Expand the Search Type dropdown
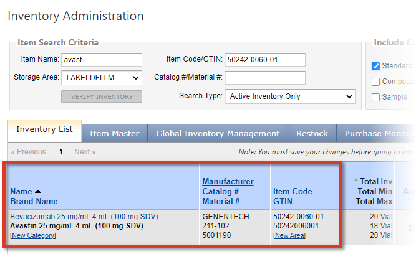 (289, 96)
